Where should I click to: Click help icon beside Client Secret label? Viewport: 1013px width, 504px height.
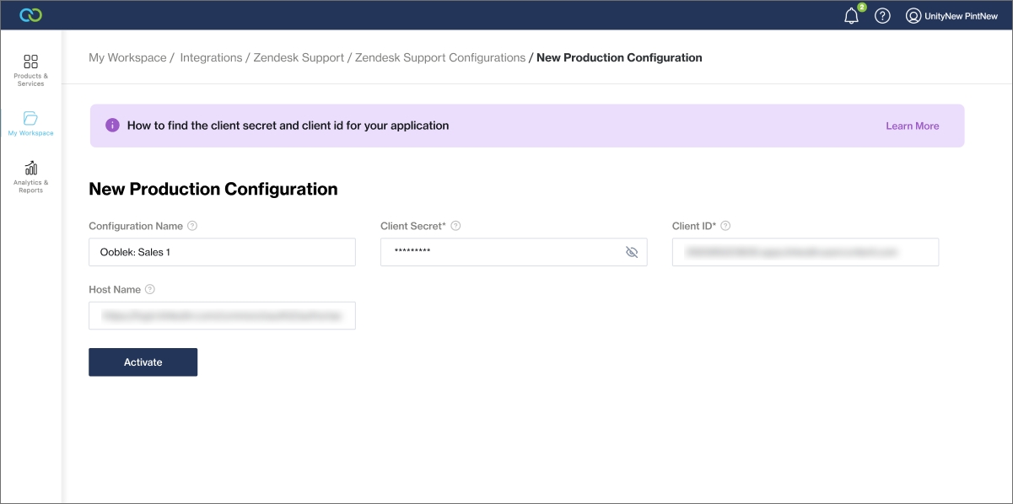tap(455, 226)
